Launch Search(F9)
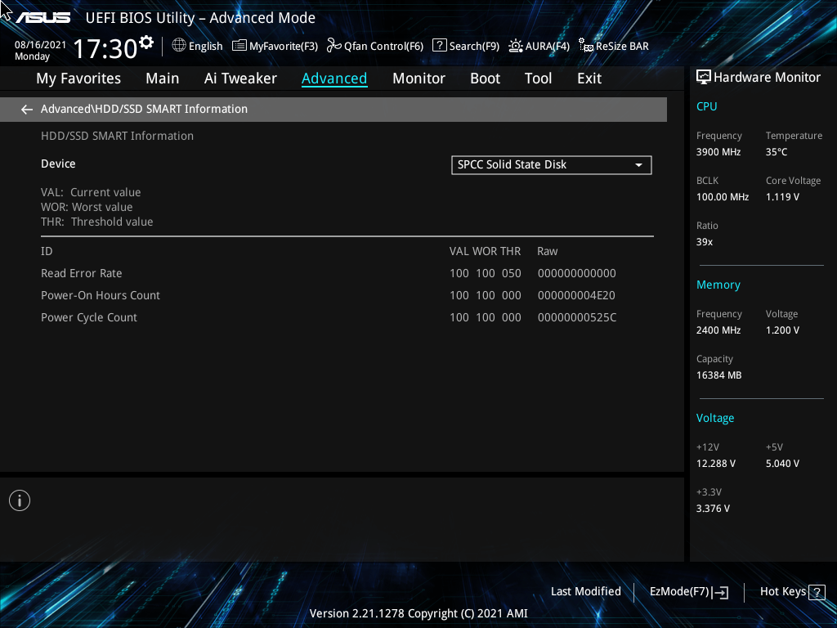Image resolution: width=837 pixels, height=628 pixels. tap(466, 46)
